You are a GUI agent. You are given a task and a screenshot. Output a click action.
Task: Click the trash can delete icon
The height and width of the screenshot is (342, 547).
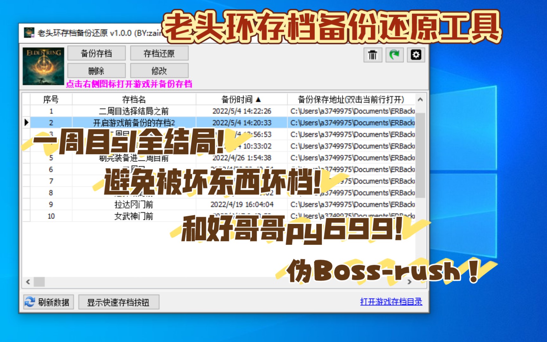coord(373,55)
